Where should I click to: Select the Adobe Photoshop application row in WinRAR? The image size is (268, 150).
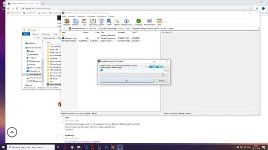(101, 41)
